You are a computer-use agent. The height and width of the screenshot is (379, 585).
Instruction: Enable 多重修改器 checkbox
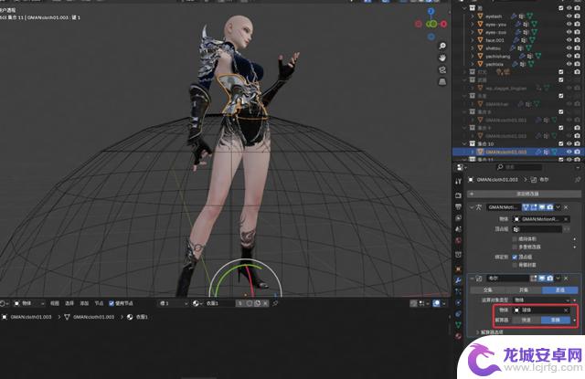[x=515, y=247]
